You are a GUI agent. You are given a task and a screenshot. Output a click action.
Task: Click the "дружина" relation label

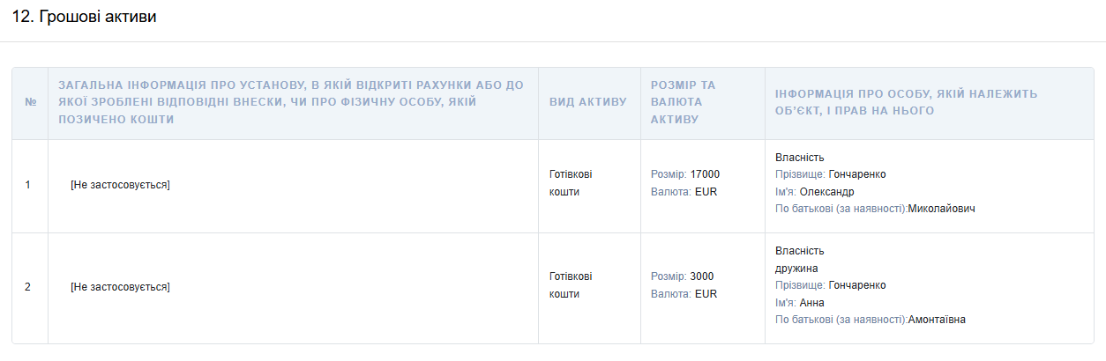796,269
